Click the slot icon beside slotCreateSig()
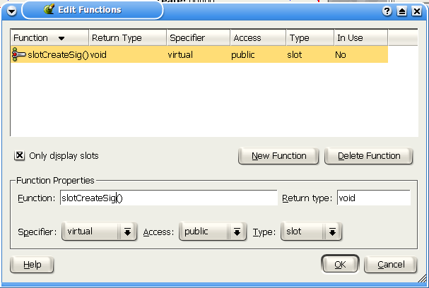 tap(19, 55)
